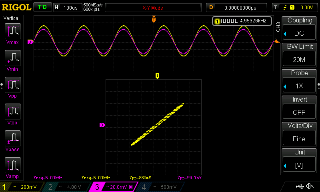The height and width of the screenshot is (192, 320).
Task: Click the rising edge trigger icon
Action: 285,8
